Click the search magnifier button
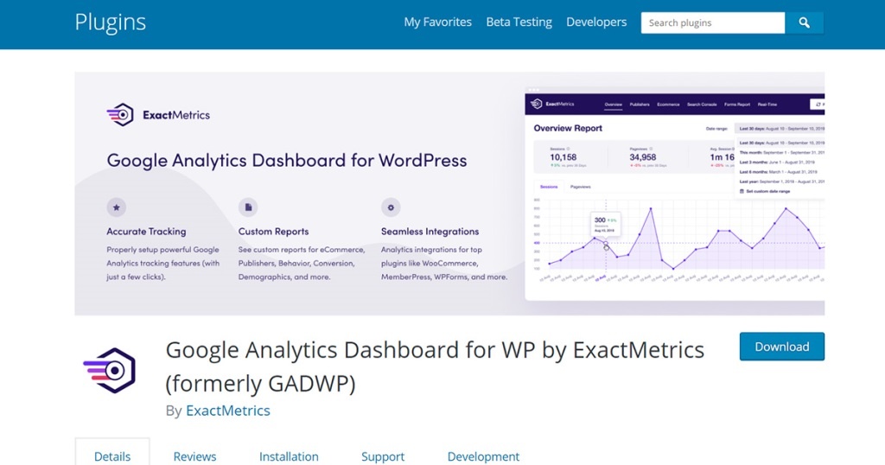 805,22
